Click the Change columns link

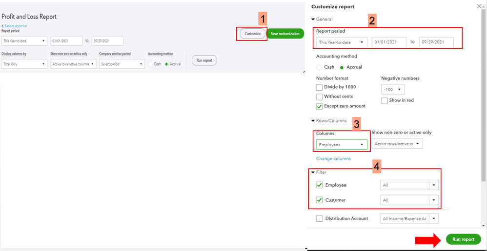(x=333, y=159)
